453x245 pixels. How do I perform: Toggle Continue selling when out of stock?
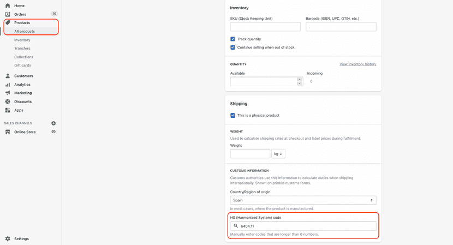click(233, 47)
